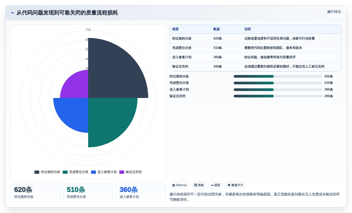Image resolution: width=352 pixels, height=213 pixels.
Task: Click description 去除低置信度和不适用目录问题
Action: 280,38
